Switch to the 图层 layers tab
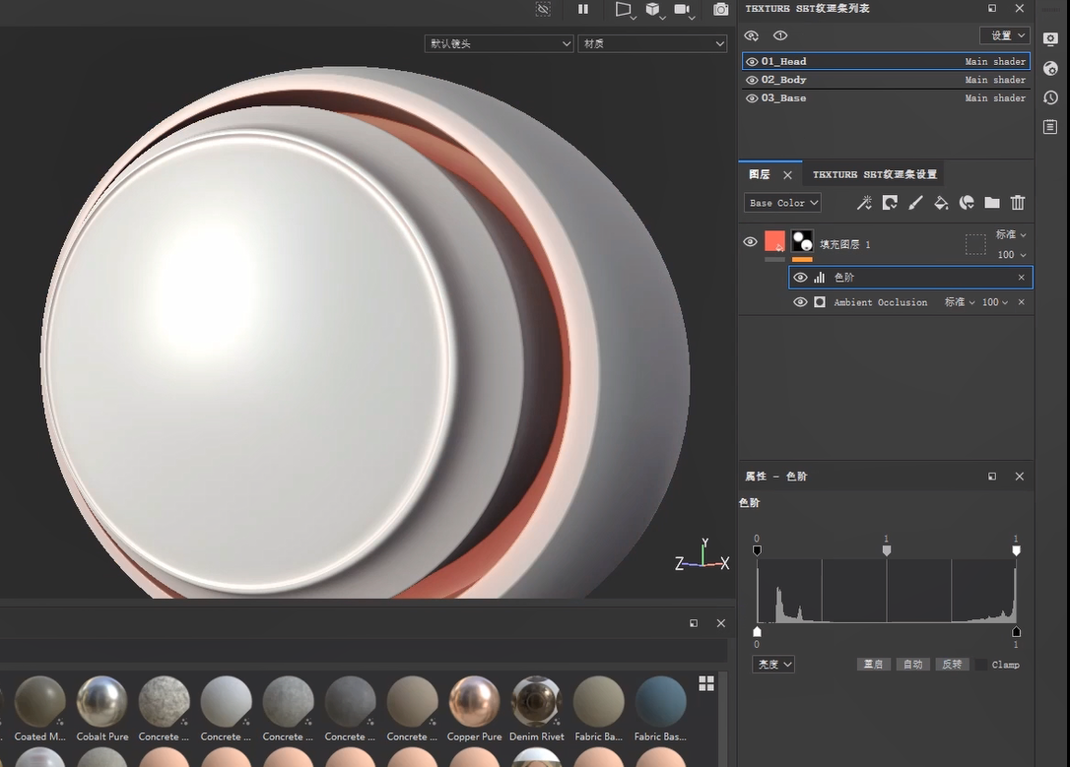This screenshot has width=1070, height=767. [760, 174]
